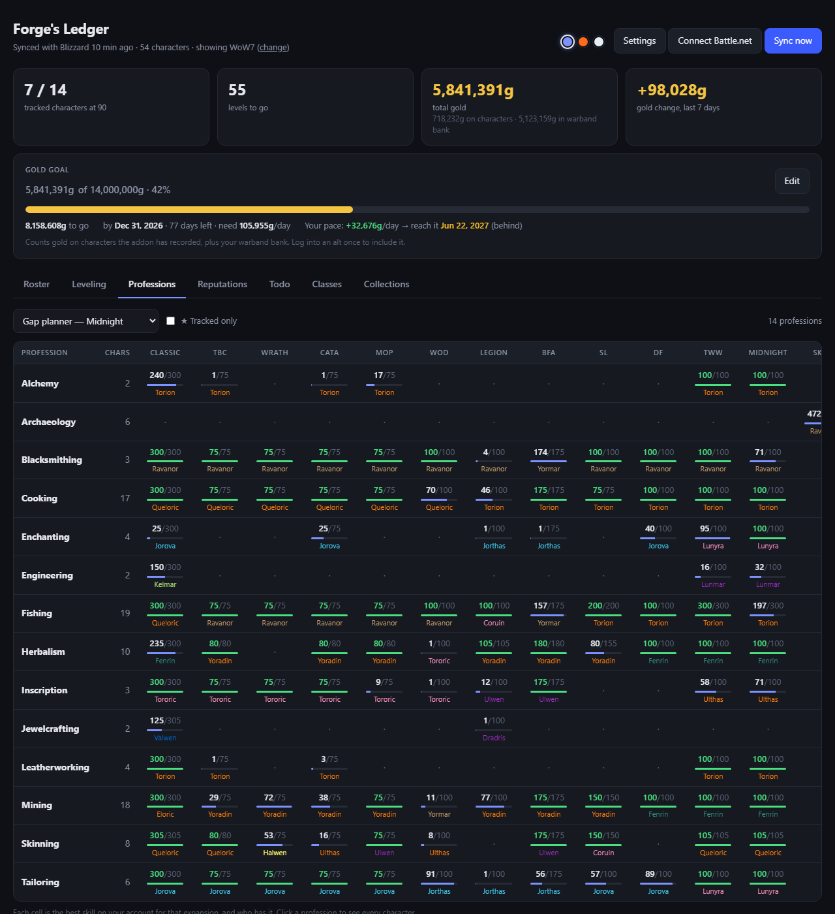Open the Inscription profession row
The width and height of the screenshot is (835, 914).
pos(417,690)
